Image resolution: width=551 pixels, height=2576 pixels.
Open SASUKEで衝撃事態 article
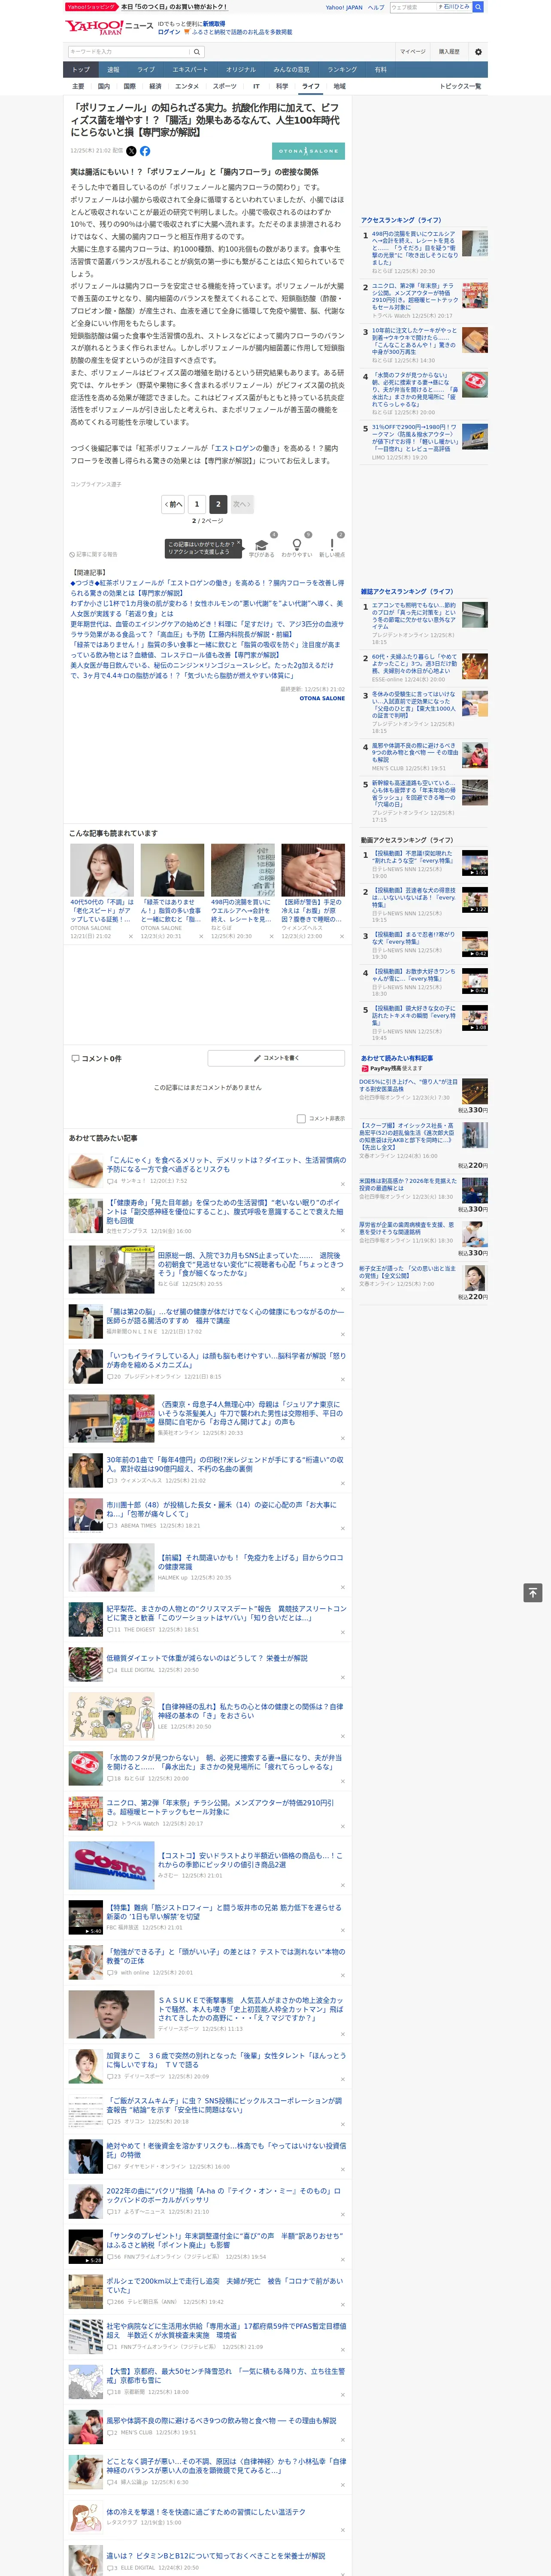click(x=251, y=2009)
